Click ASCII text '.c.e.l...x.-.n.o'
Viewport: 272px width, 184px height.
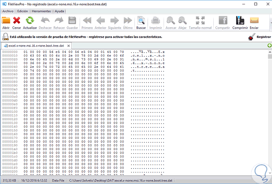pyautogui.click(x=148, y=56)
